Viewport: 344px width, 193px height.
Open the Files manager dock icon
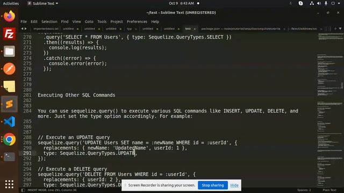(9, 51)
